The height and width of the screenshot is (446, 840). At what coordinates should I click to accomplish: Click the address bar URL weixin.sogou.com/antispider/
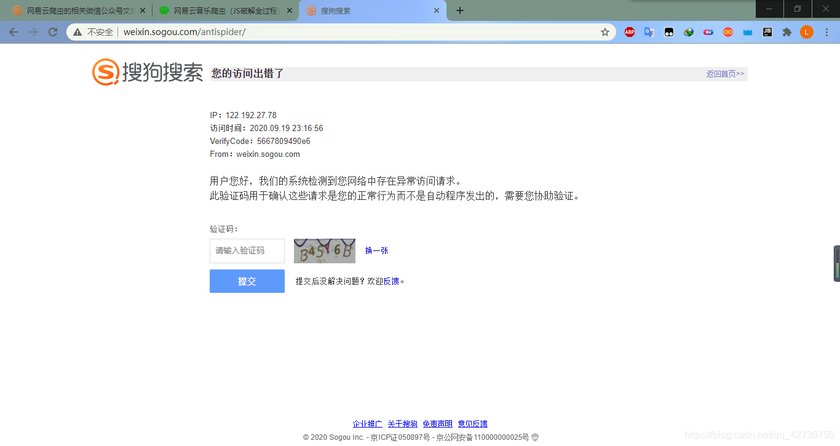point(184,32)
